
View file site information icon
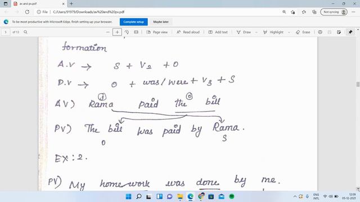coord(39,12)
